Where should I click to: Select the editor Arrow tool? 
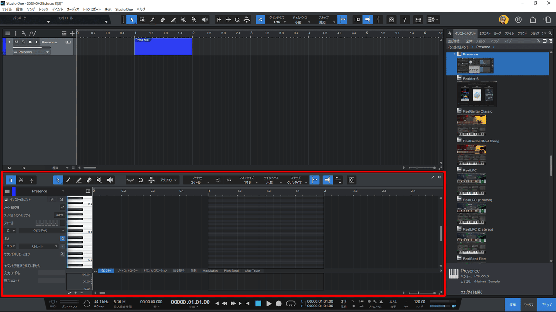58,180
